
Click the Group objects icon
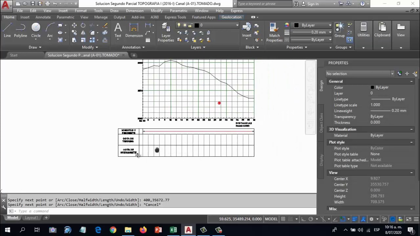coord(340,30)
